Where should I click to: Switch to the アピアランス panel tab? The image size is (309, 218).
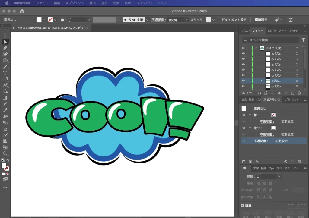272,100
